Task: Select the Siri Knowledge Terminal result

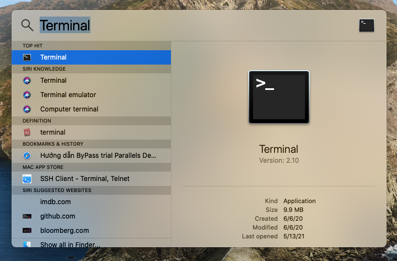Action: [53, 81]
